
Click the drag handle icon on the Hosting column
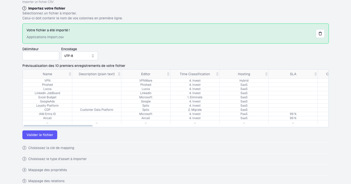click(266, 74)
